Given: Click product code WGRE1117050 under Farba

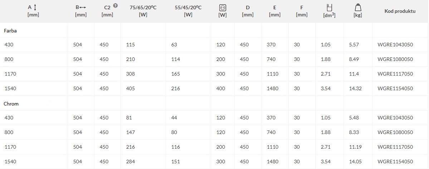Looking at the screenshot, I should click(395, 74).
